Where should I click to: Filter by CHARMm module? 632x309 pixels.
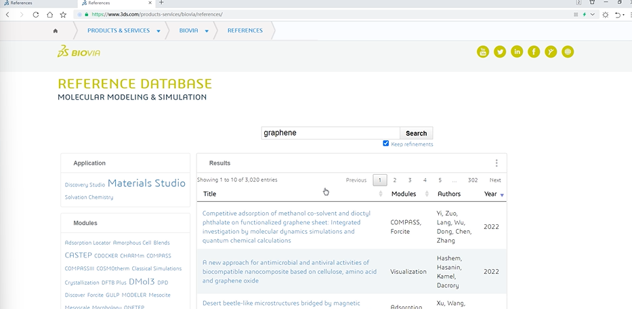[132, 255]
